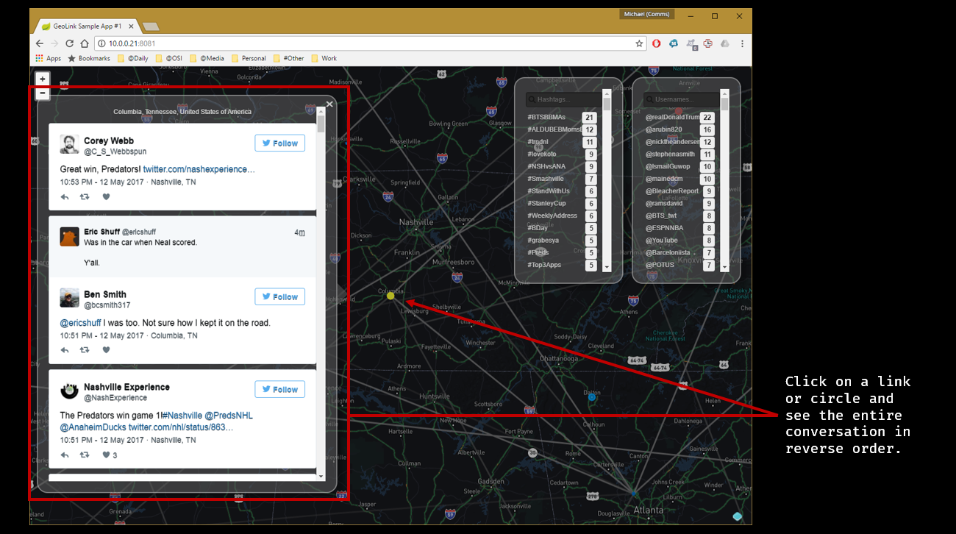Open twitter.com/nashexperience link in tweet
The image size is (956, 534).
[199, 169]
